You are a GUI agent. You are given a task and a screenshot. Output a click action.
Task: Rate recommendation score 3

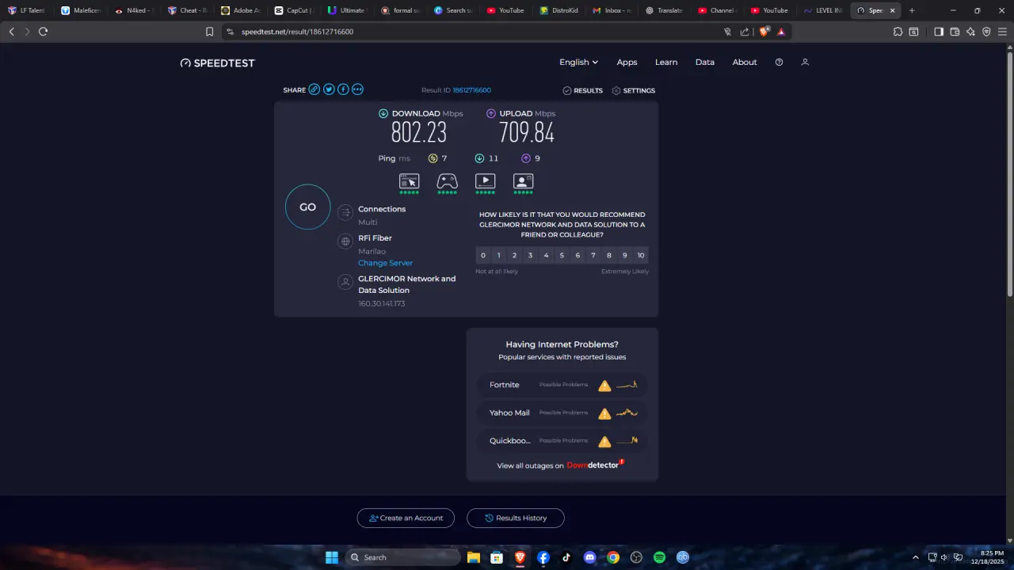530,255
